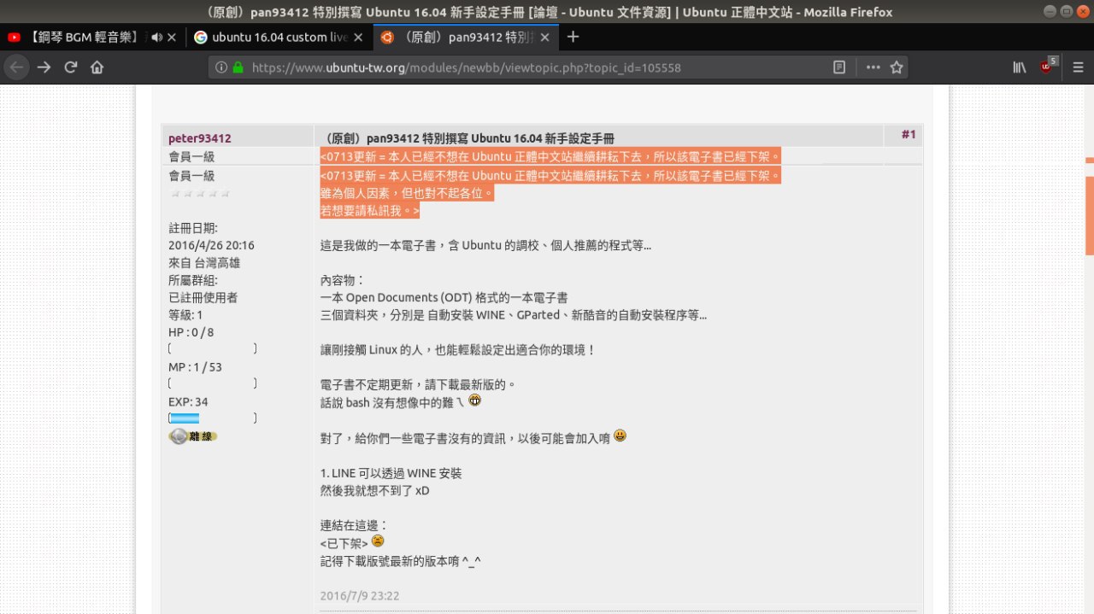Show site information icon in address bar
The image size is (1094, 614).
[221, 67]
